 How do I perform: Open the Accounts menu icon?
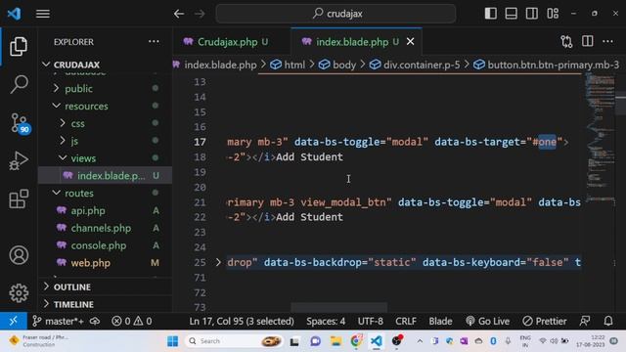(x=19, y=255)
